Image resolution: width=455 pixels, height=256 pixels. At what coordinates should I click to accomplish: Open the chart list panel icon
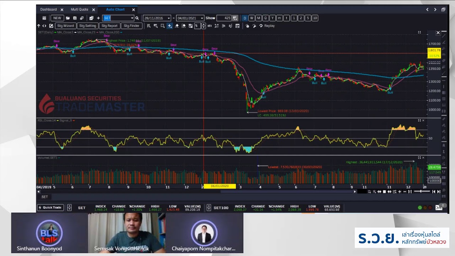(x=44, y=18)
